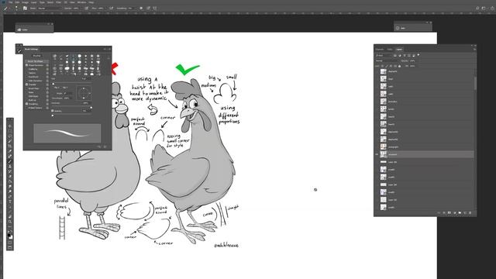Click the lock all icon in Layers panel

pyautogui.click(x=400, y=66)
